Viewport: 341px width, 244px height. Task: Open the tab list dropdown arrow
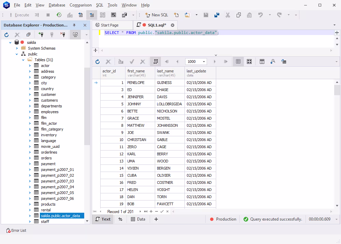pos(335,25)
